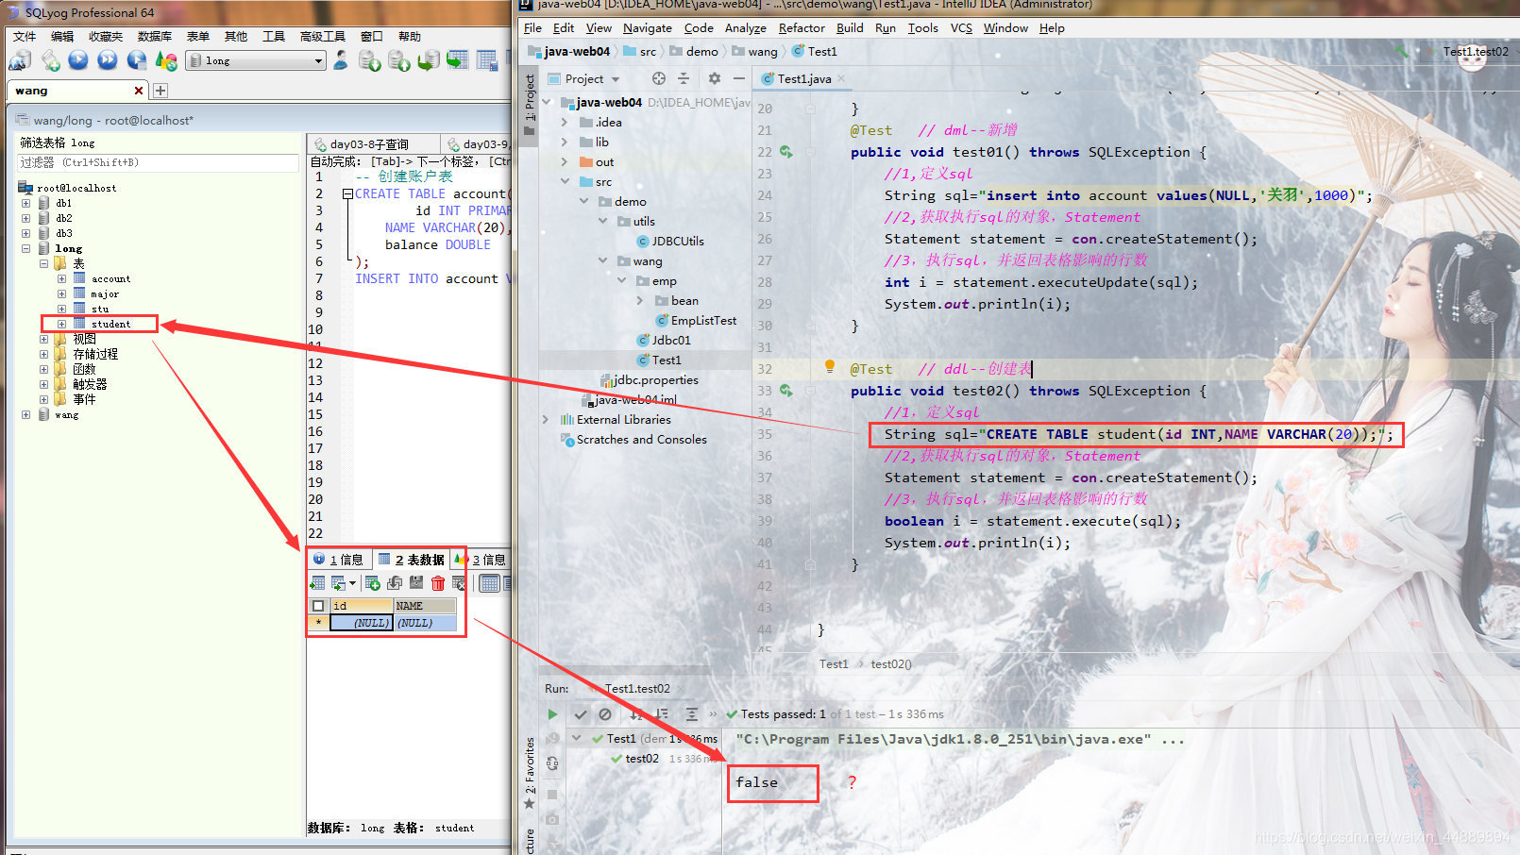The height and width of the screenshot is (855, 1520).
Task: Toggle show ignored tests icon
Action: [605, 714]
